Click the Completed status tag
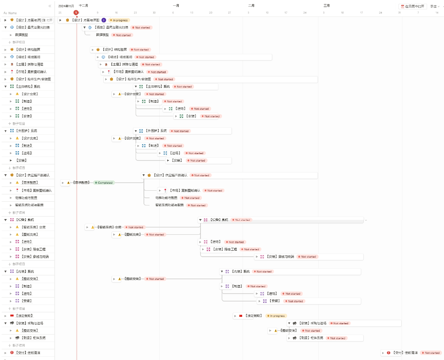This screenshot has width=444, height=360. (x=104, y=183)
